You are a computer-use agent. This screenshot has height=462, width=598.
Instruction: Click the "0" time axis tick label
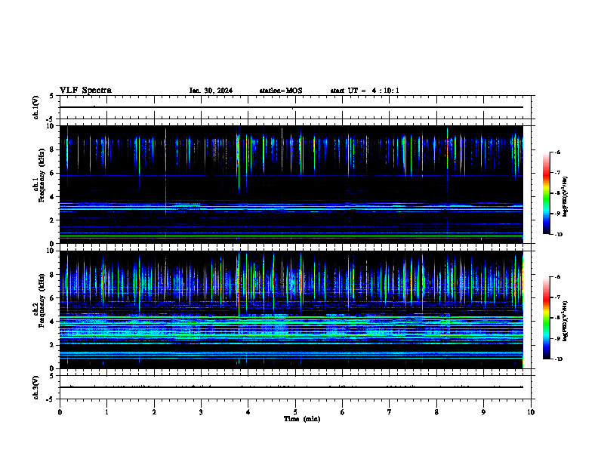point(60,412)
